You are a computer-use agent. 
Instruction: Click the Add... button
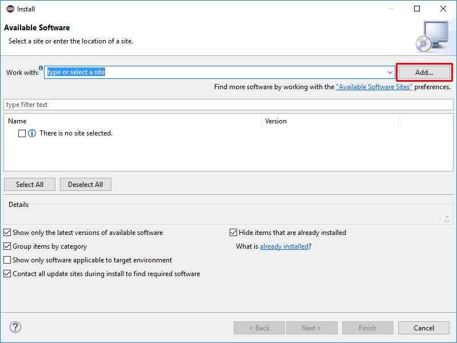(424, 73)
